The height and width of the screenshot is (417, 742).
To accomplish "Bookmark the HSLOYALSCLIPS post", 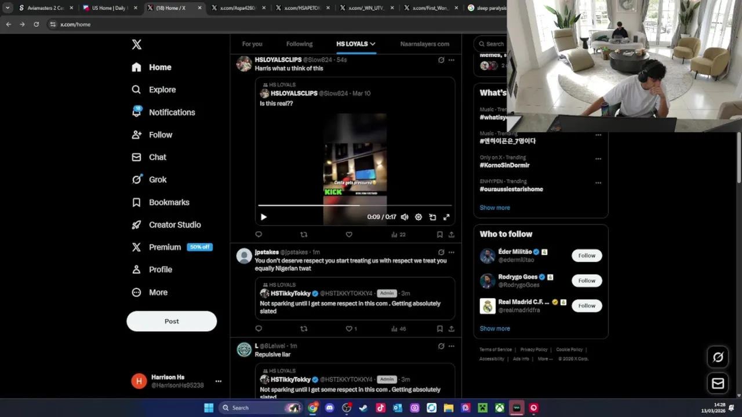I will pos(440,235).
